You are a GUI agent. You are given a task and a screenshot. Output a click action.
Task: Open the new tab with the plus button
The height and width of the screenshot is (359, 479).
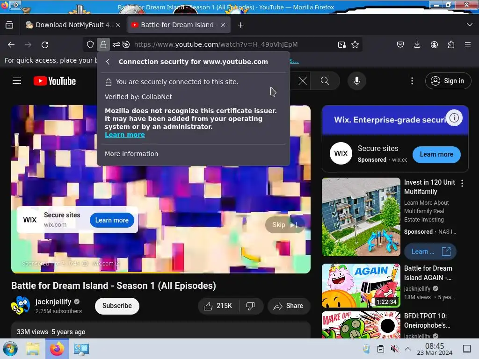tap(241, 25)
